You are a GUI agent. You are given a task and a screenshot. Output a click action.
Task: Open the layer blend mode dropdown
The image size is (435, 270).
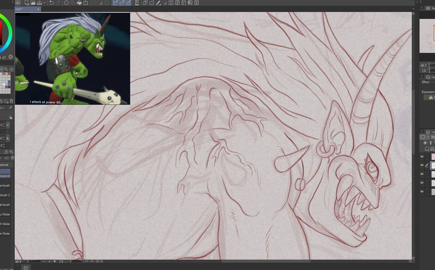(x=432, y=137)
